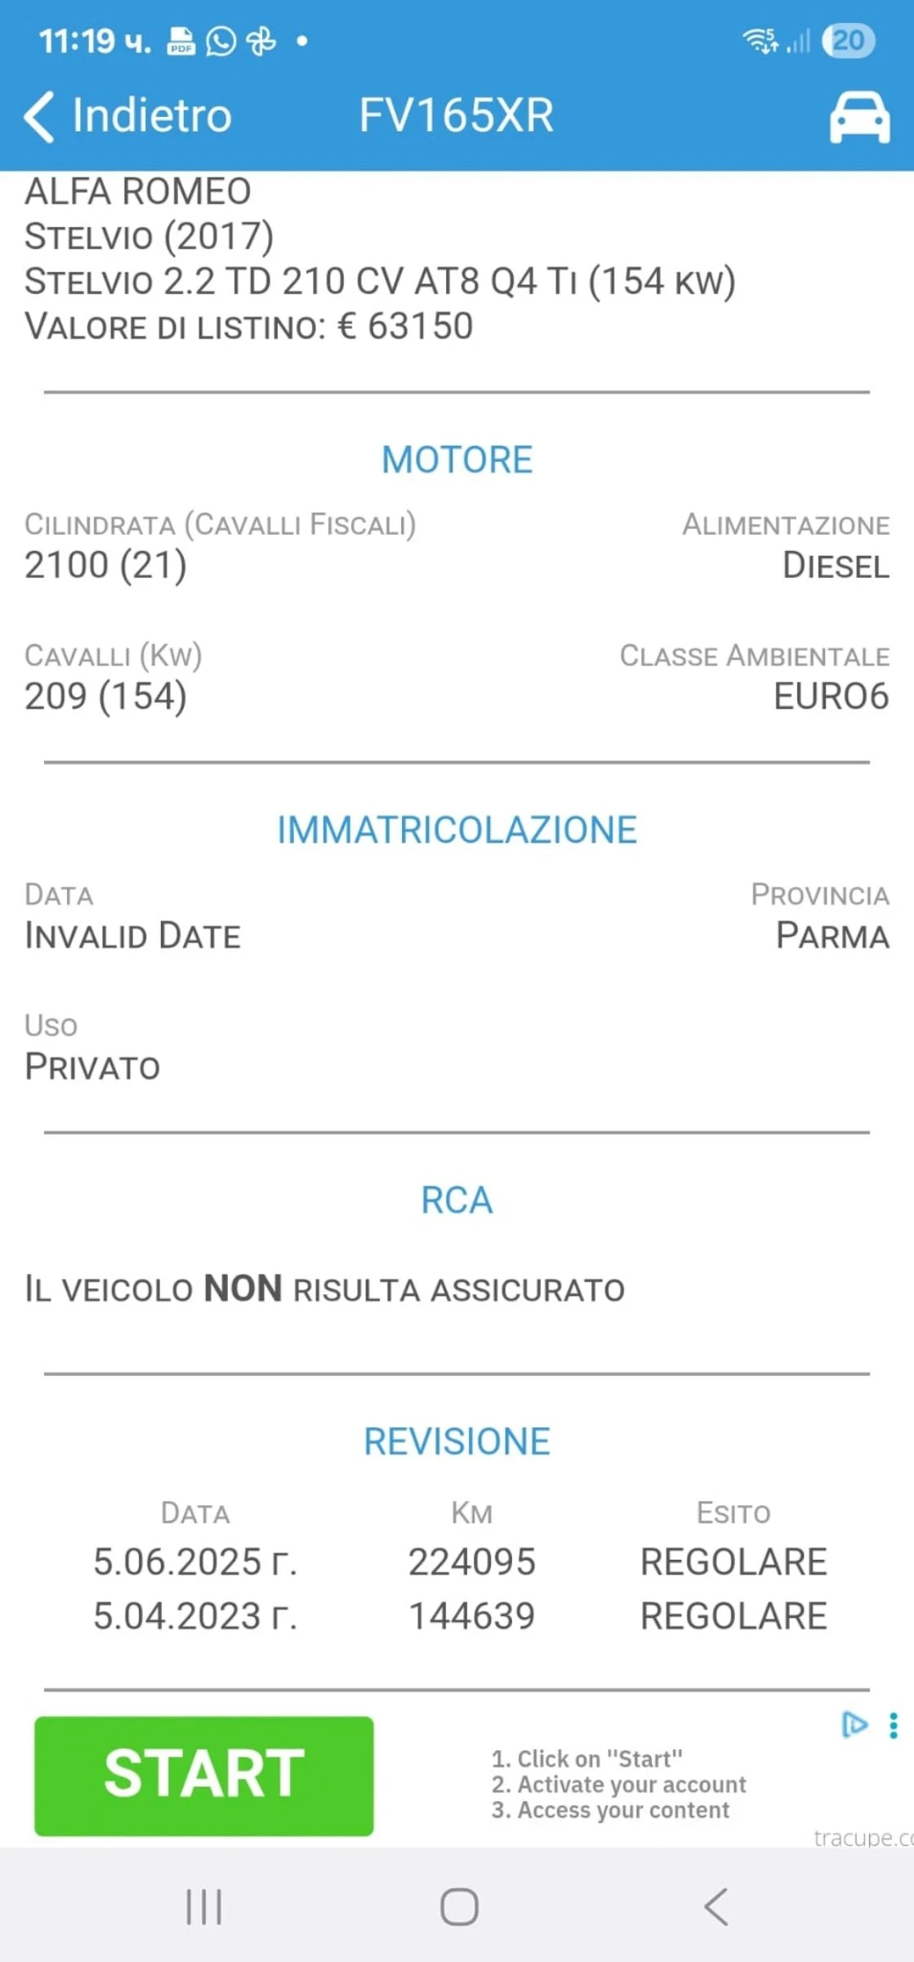The image size is (914, 1962).
Task: Tap the 5.06.2025 revision entry
Action: (x=195, y=1561)
